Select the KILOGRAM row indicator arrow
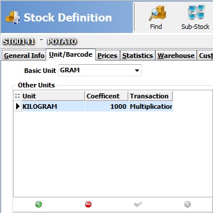Screen dimensions: 213x213 coord(18,106)
